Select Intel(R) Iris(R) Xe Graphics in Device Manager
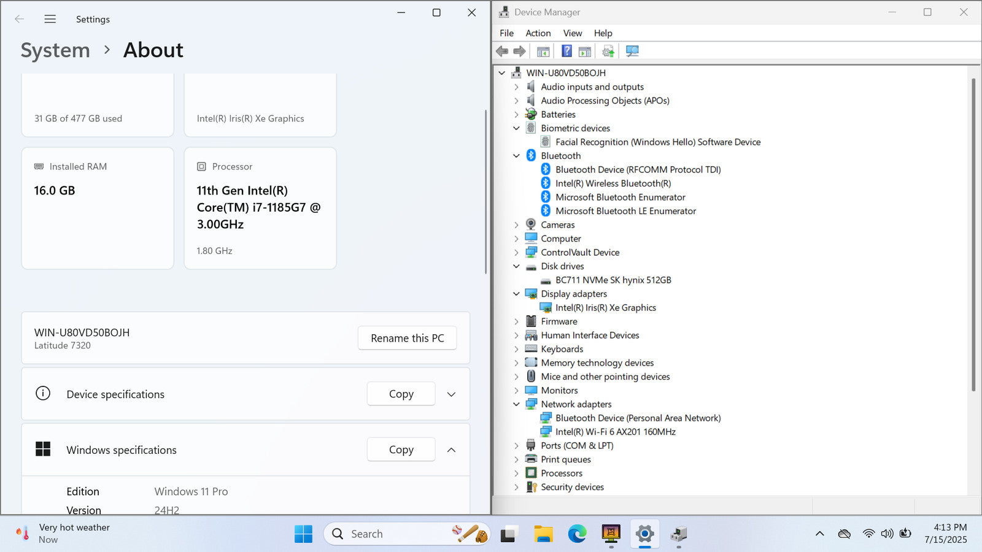This screenshot has width=982, height=552. tap(606, 307)
